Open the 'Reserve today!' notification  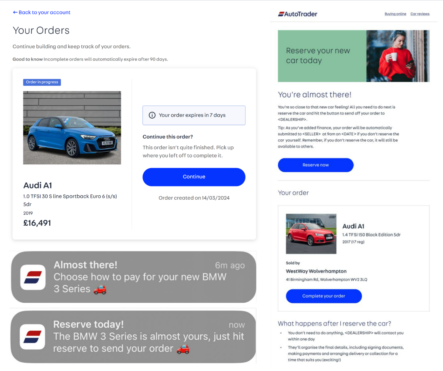coord(133,337)
